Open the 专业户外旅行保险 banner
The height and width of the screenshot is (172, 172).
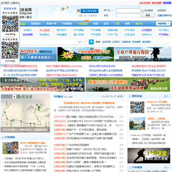click(143, 54)
